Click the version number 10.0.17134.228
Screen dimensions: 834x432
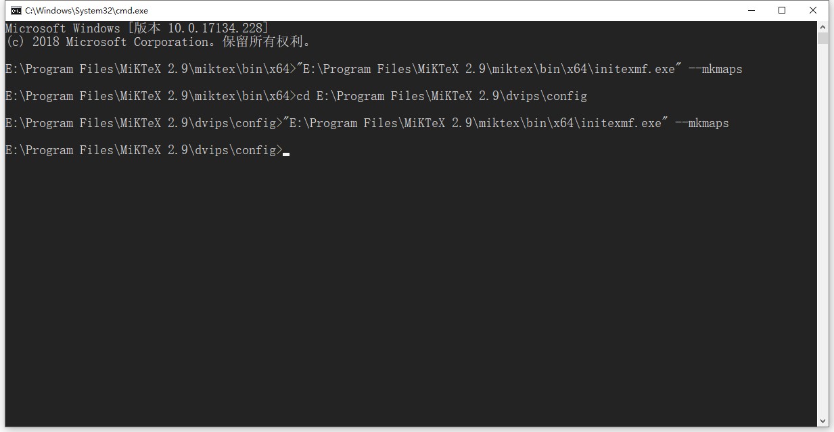click(x=210, y=28)
